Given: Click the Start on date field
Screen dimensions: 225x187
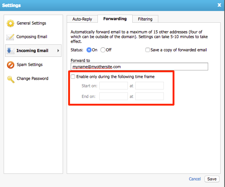Looking at the screenshot, I should coord(113,86).
